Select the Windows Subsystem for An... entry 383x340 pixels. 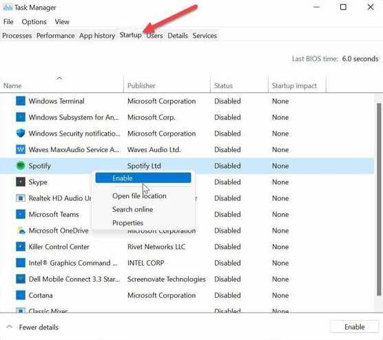[x=74, y=117]
